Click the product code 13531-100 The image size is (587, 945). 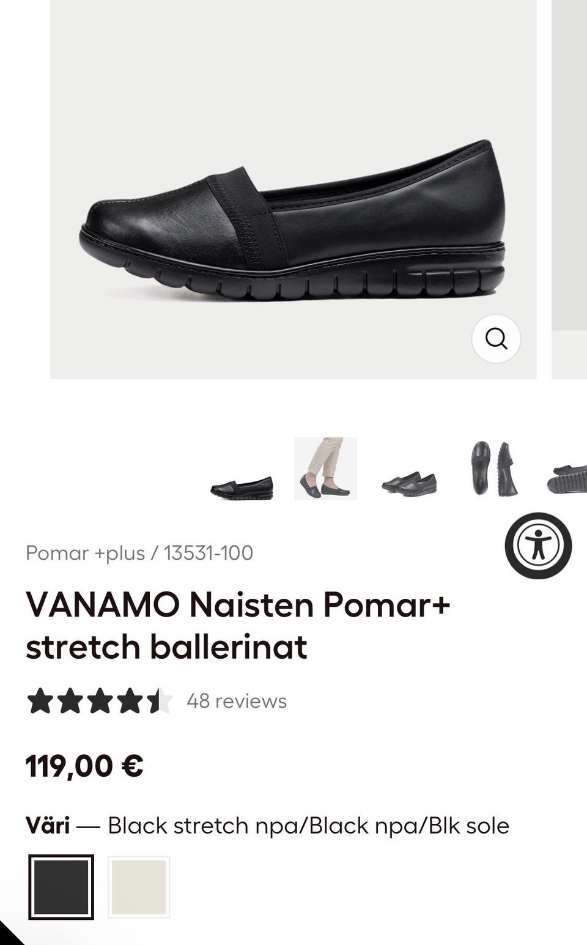[209, 553]
